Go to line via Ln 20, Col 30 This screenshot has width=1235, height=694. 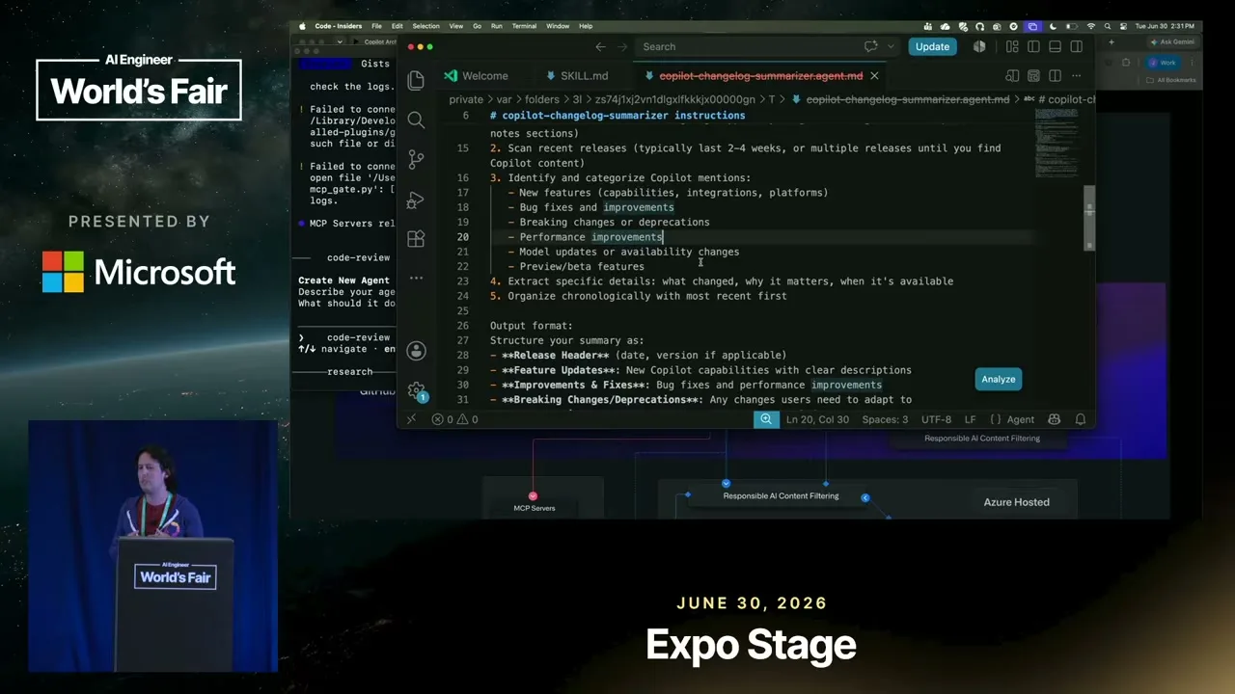point(818,419)
